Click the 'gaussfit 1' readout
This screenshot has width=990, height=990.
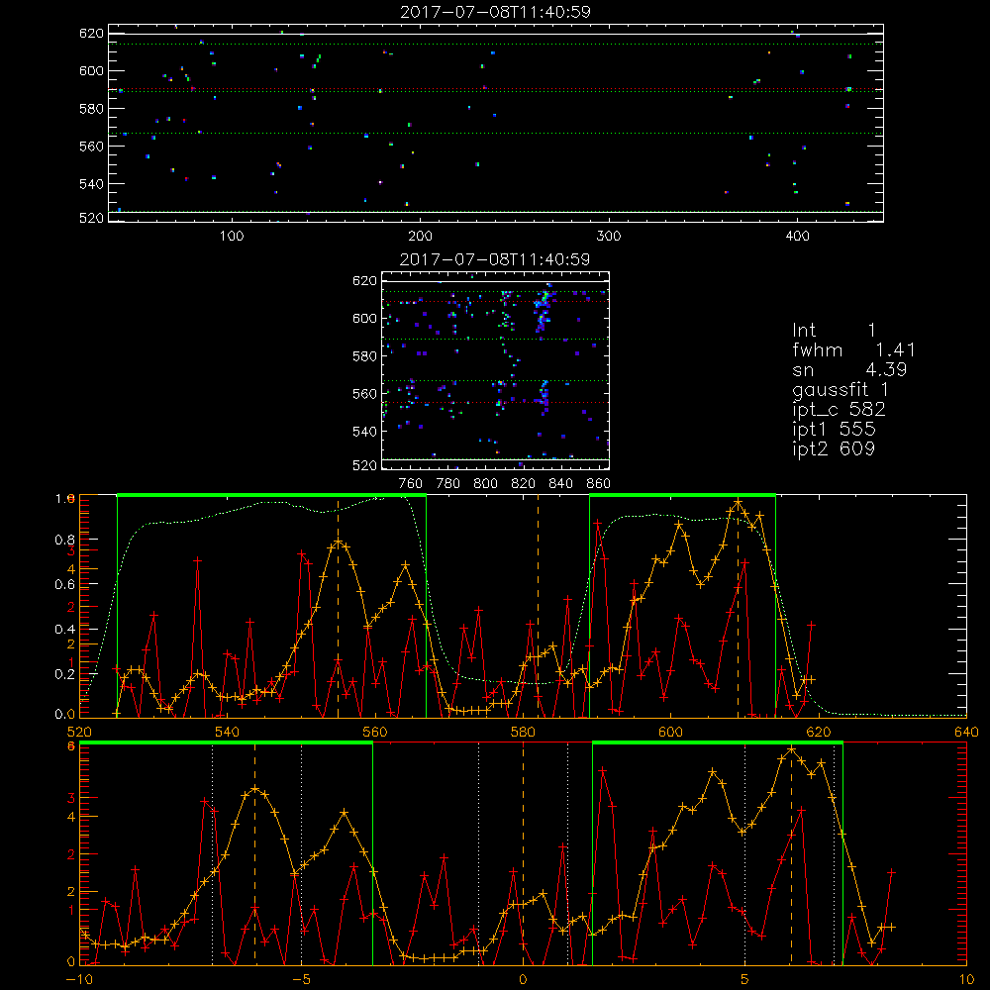click(841, 389)
